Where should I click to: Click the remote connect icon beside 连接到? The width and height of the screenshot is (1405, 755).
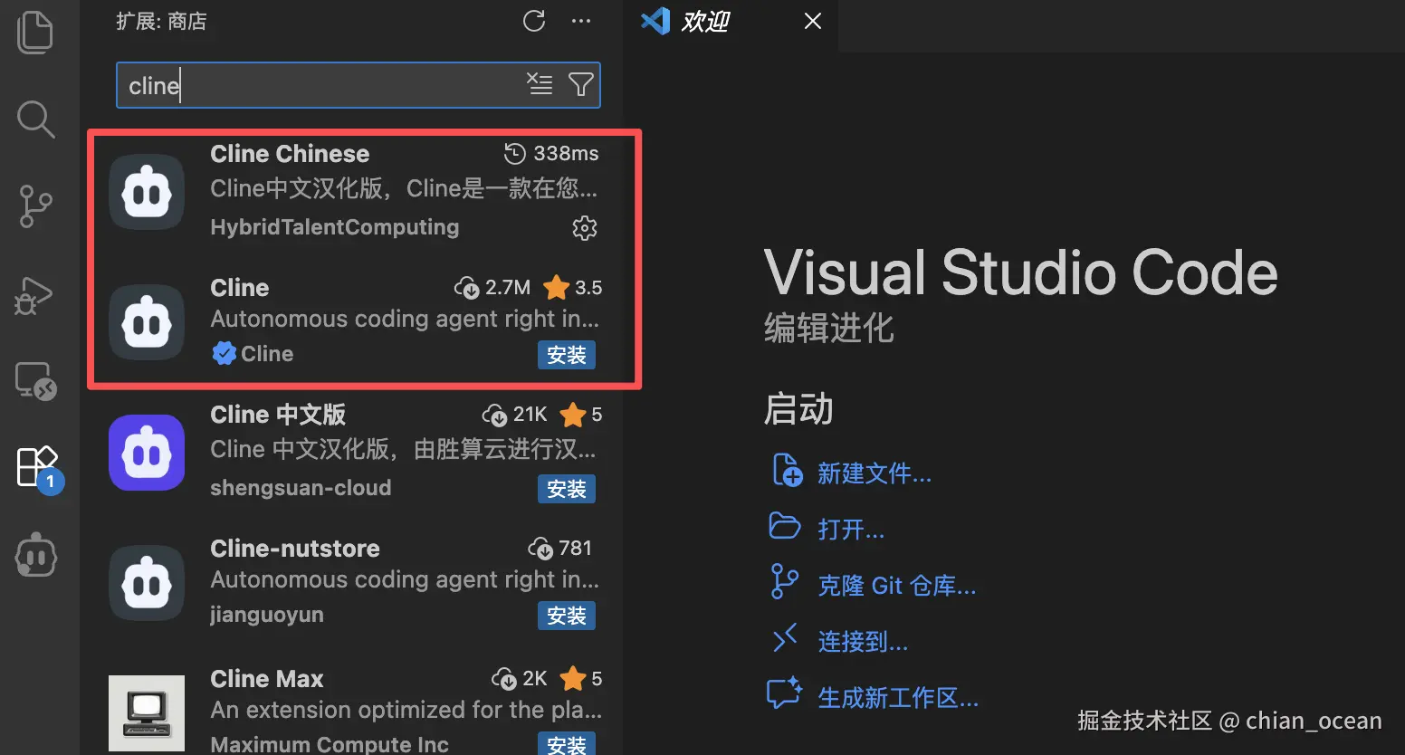point(784,638)
